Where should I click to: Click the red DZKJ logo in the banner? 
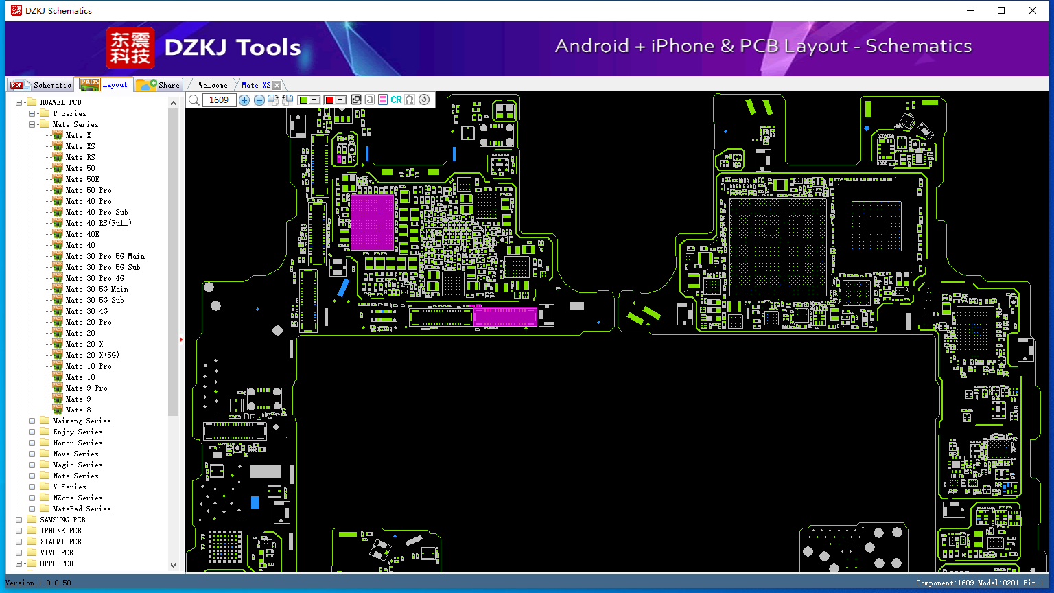[130, 48]
